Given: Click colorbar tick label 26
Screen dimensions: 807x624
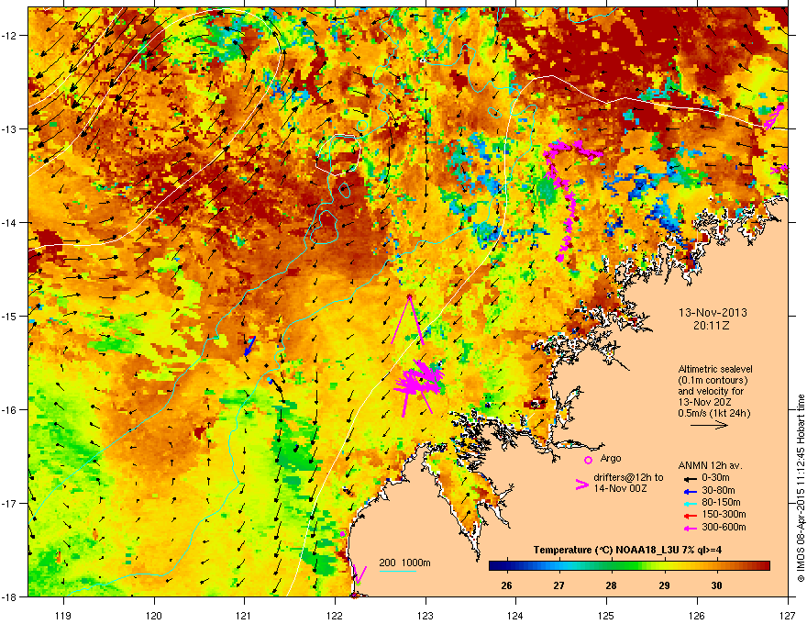Looking at the screenshot, I should coord(506,585).
